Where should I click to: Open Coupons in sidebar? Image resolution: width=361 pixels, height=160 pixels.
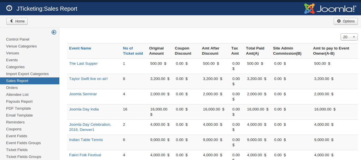(14, 129)
